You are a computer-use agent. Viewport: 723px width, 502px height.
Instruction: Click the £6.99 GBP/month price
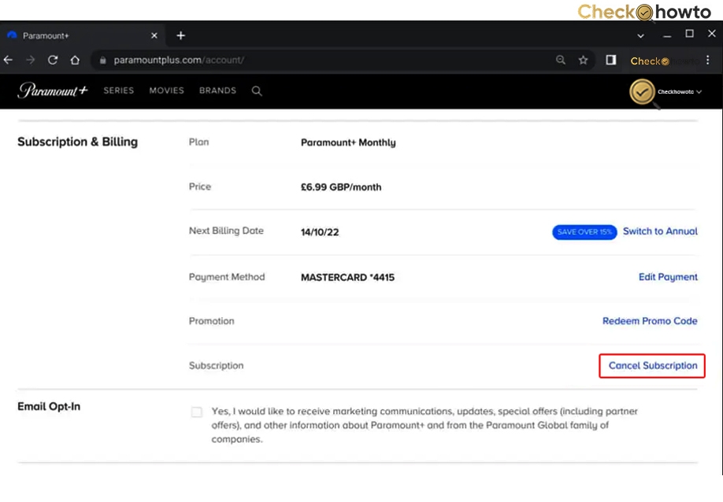[341, 187]
